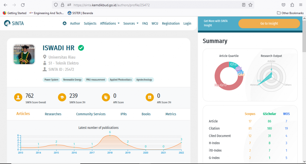Go to Registration page
Viewport: 306px width, 164px height.
point(171,23)
